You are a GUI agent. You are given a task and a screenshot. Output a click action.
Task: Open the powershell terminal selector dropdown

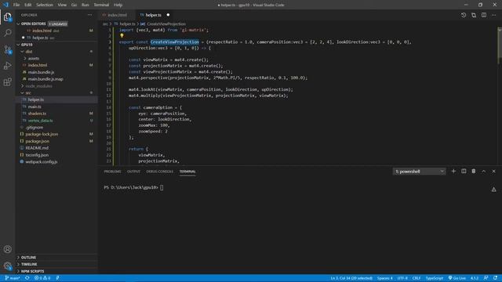coord(419,172)
